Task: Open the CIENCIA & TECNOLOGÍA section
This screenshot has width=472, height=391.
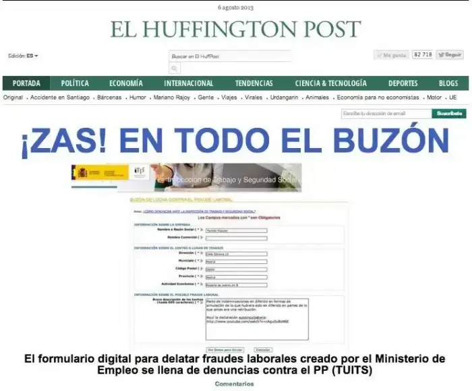Action: click(x=331, y=83)
